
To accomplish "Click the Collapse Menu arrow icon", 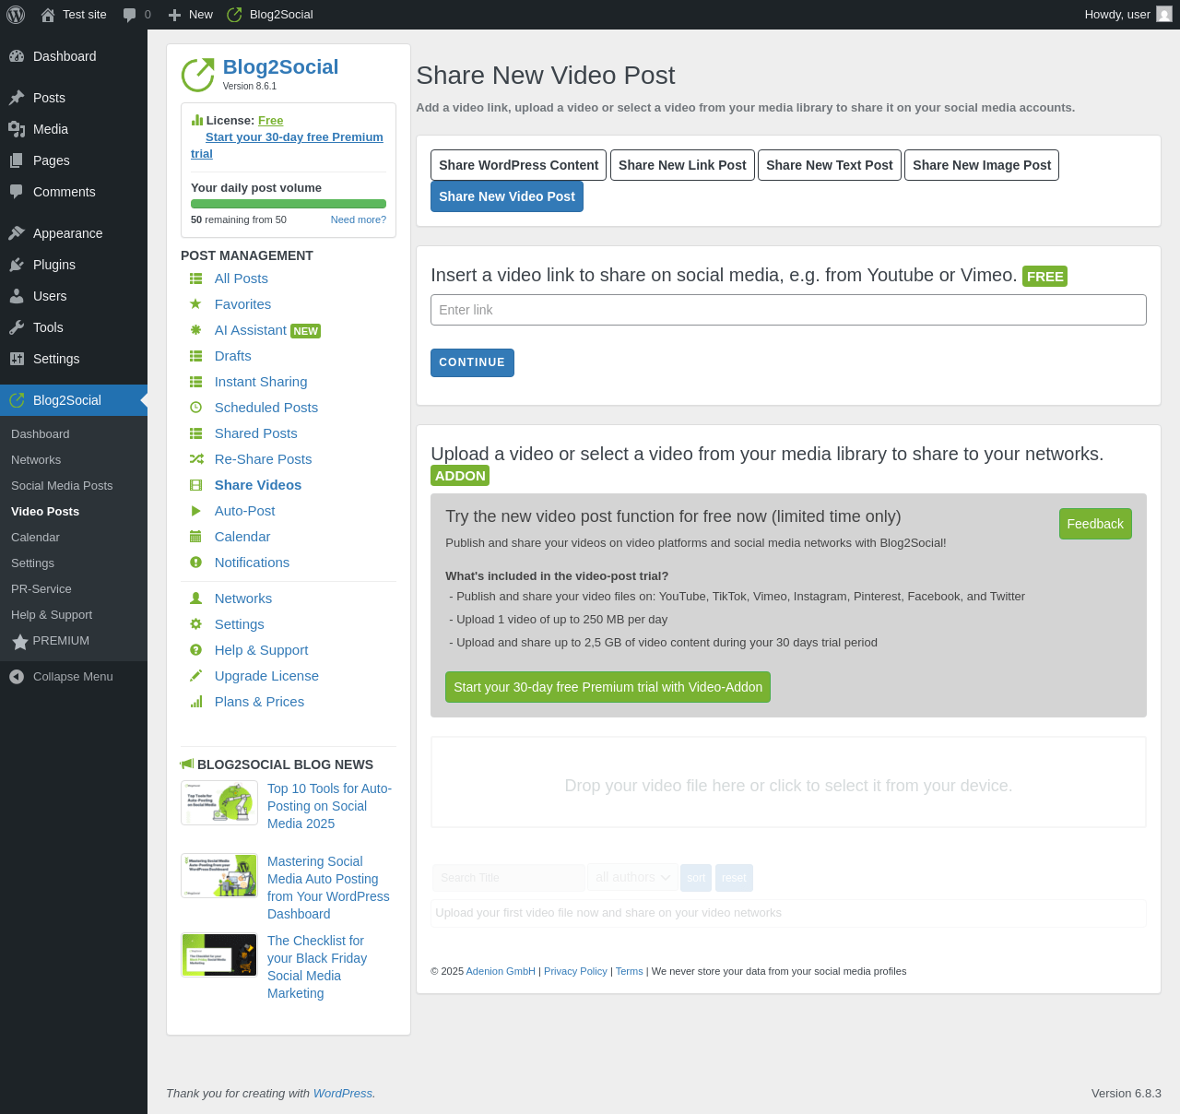I will 17,677.
